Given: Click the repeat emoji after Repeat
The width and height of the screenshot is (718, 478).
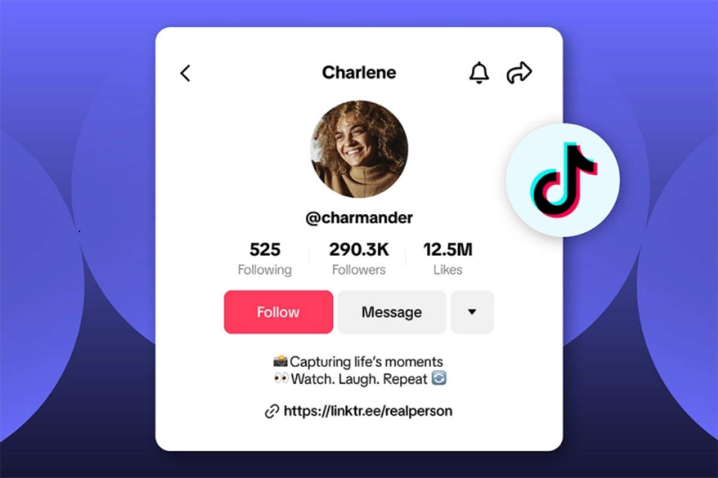Looking at the screenshot, I should pos(439,378).
